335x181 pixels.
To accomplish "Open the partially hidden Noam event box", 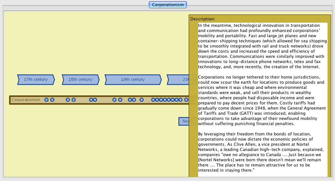I will coord(184,121).
